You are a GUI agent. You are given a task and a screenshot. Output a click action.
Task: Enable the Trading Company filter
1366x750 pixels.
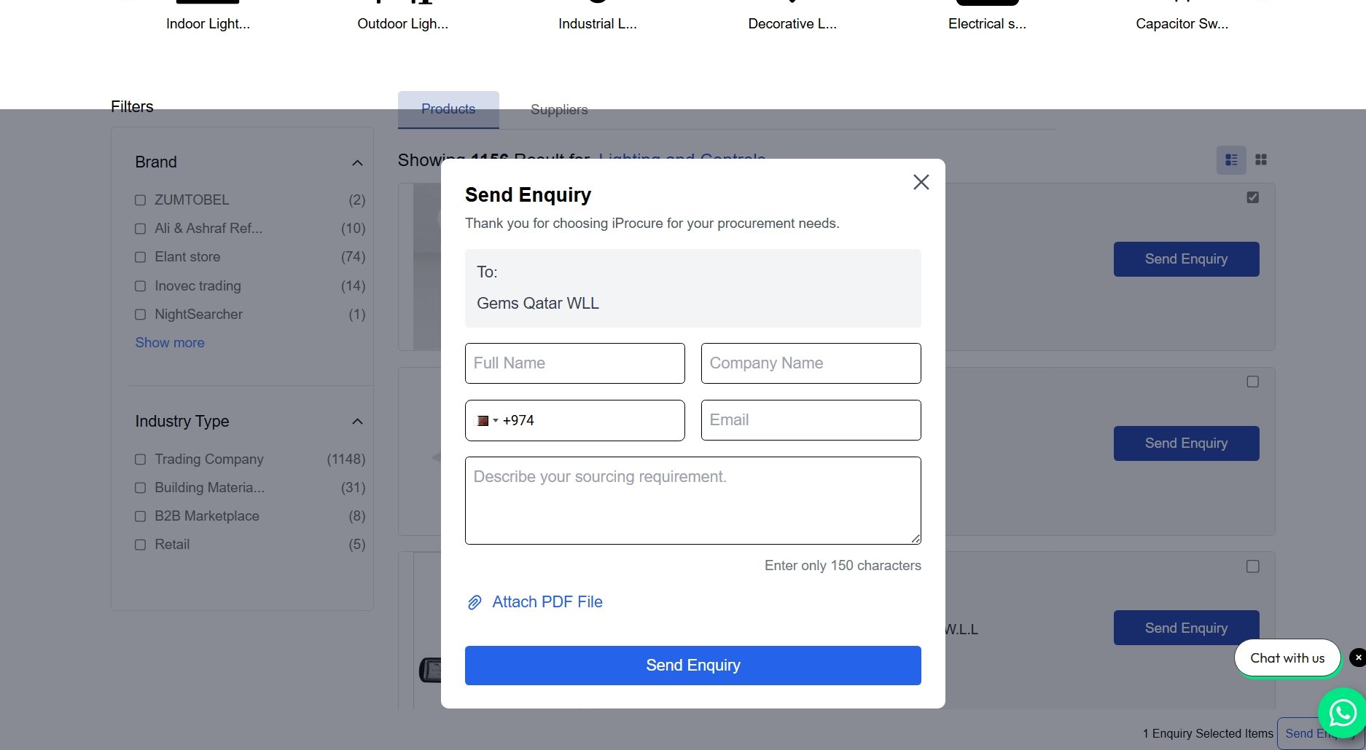click(140, 459)
